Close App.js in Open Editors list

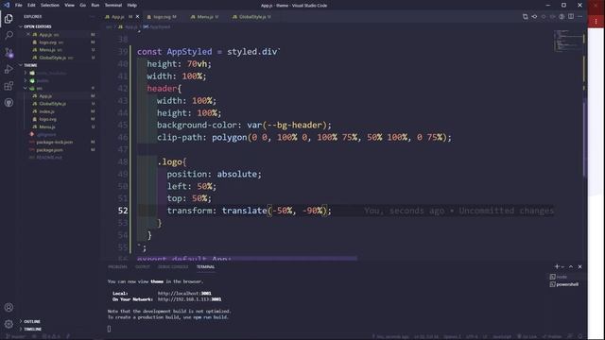(28, 34)
